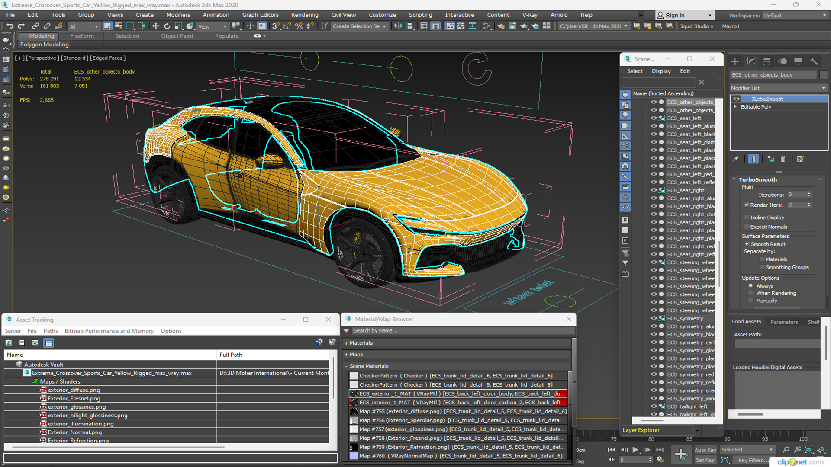Activate the Select Object tool
831x467 pixels.
(107, 26)
